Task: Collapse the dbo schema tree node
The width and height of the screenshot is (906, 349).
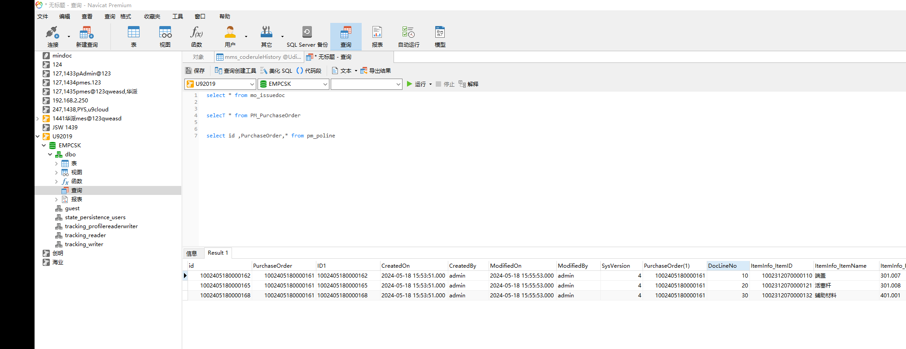Action: click(50, 155)
